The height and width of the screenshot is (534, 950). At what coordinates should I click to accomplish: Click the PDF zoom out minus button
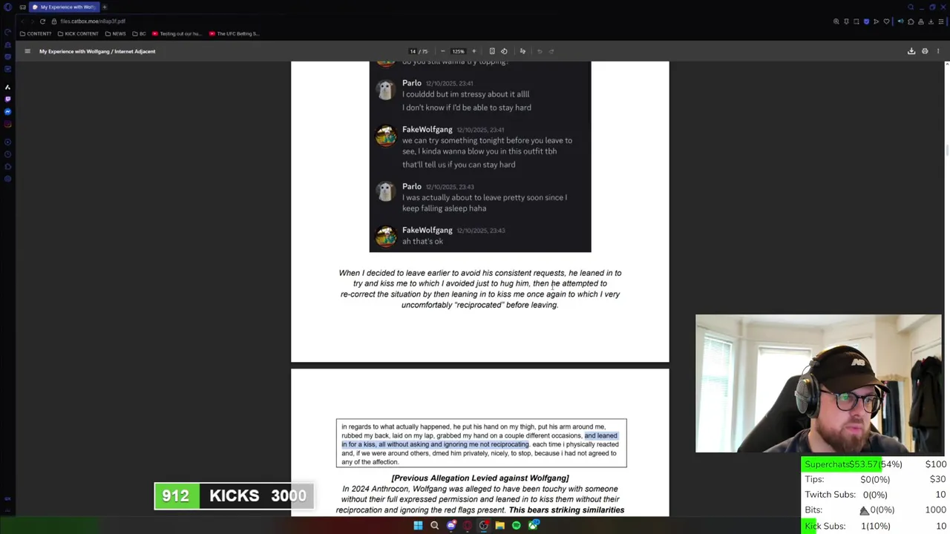tap(443, 51)
